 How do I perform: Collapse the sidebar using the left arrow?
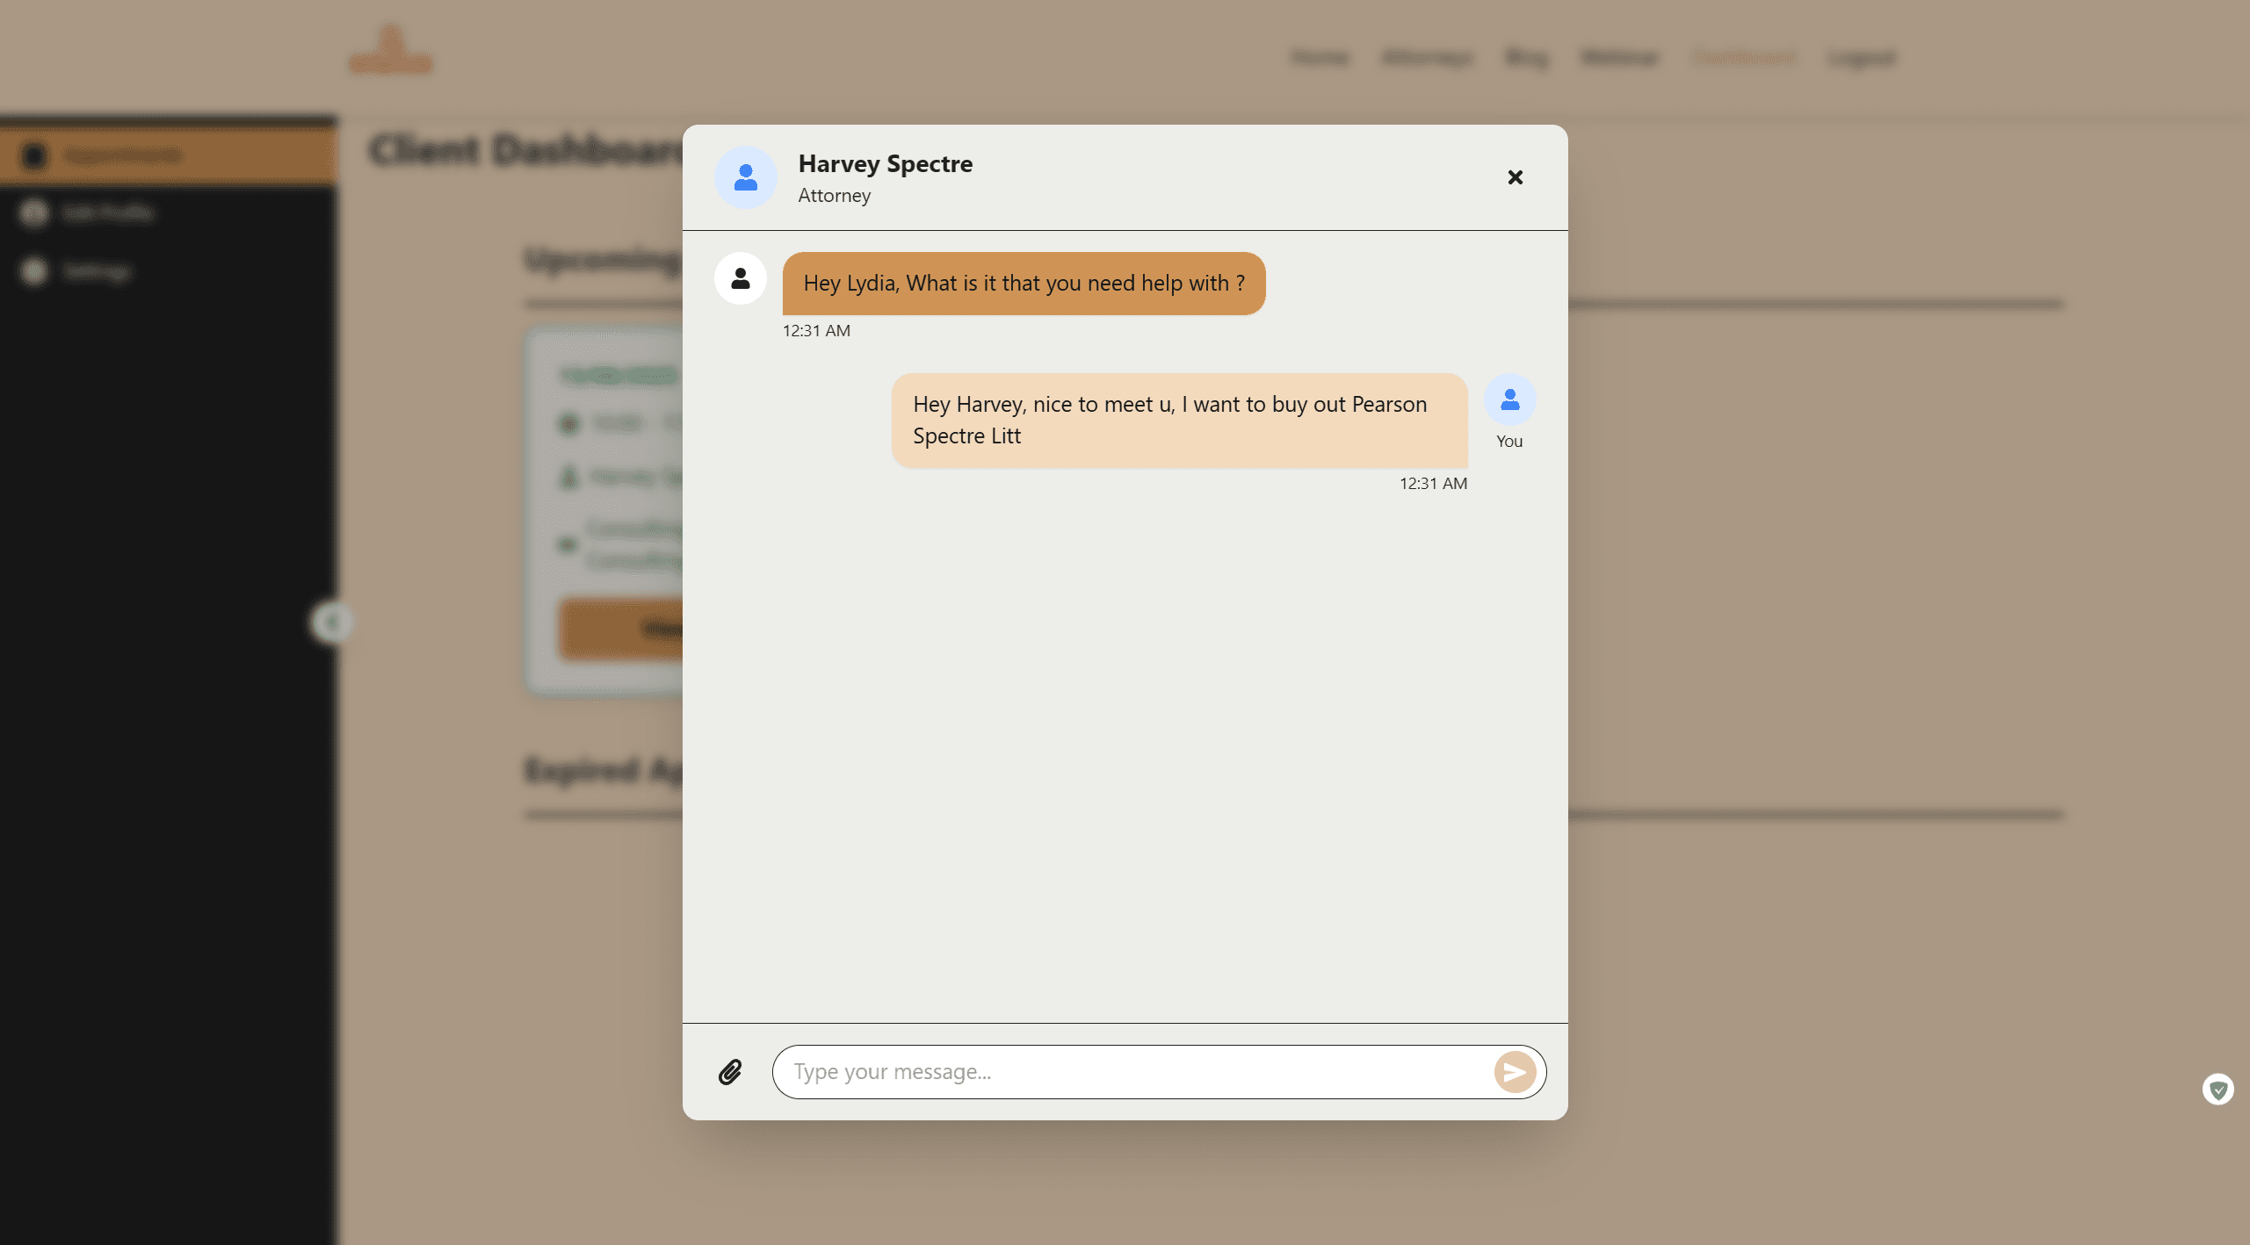pos(331,622)
